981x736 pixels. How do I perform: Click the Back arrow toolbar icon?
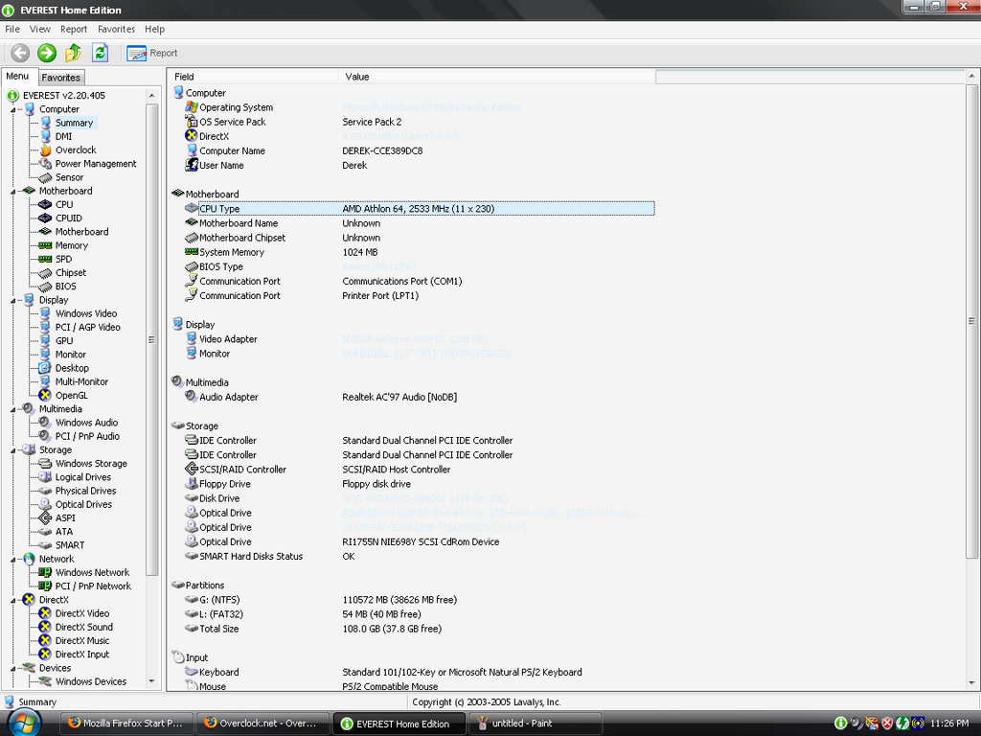point(20,54)
